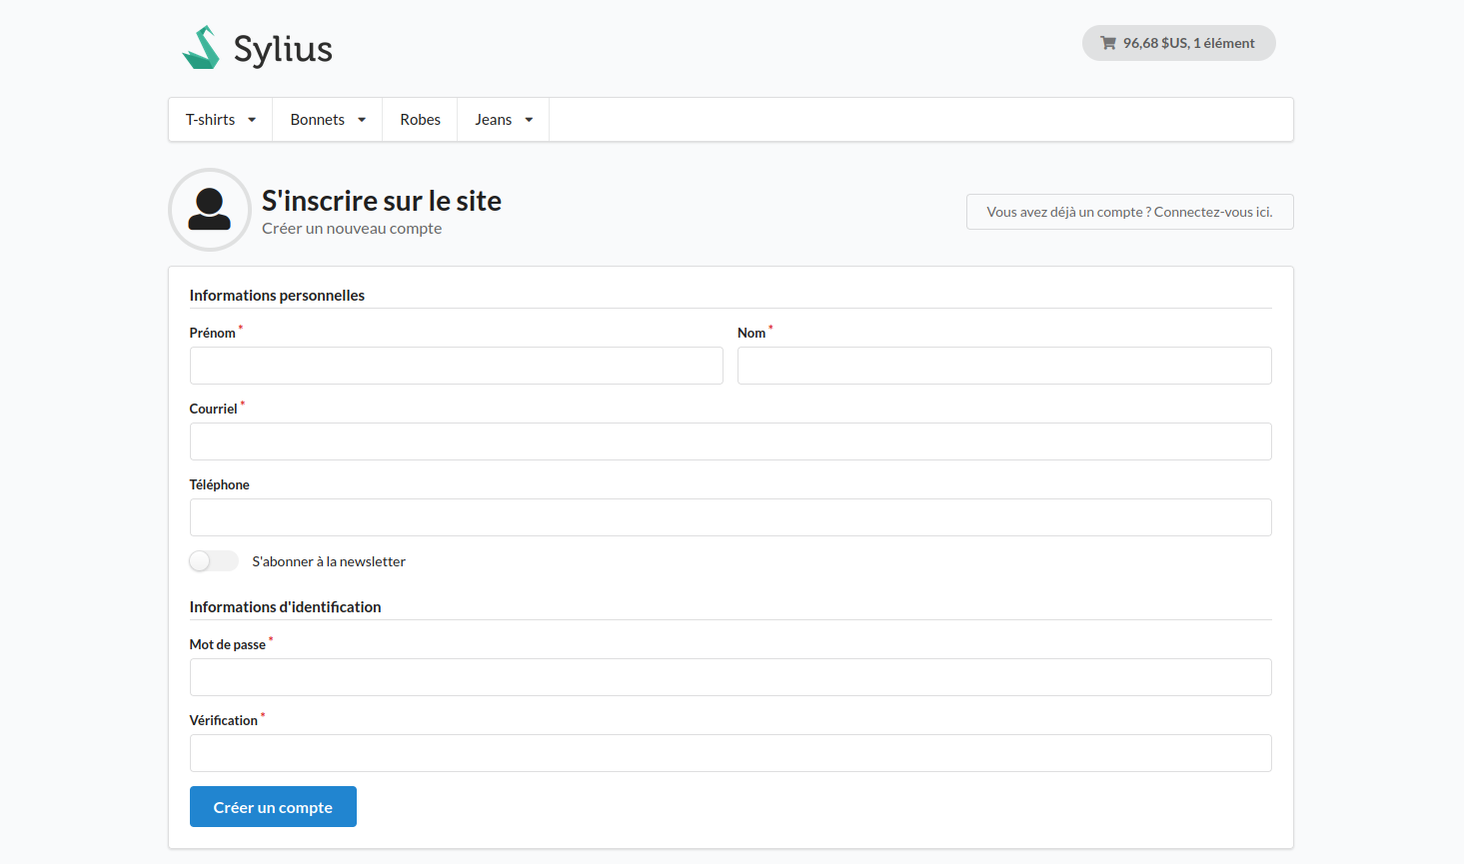Open the Robes category
Viewport: 1464px width, 864px height.
420,120
